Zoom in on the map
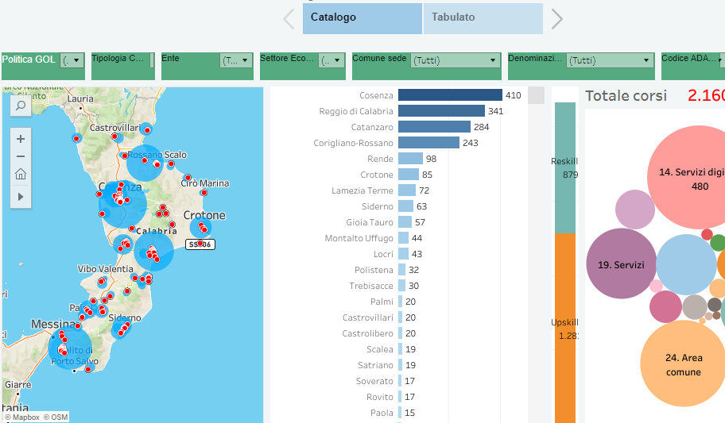 pyautogui.click(x=21, y=139)
